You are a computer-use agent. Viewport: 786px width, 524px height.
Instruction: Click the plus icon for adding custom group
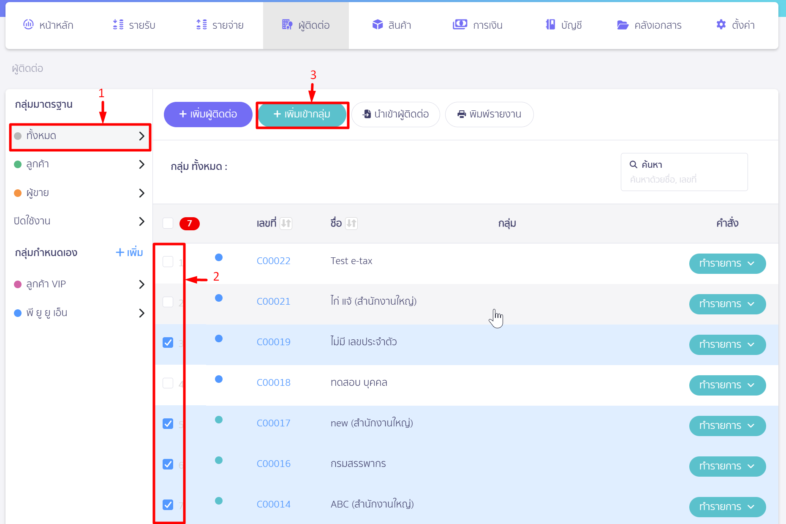tap(120, 252)
